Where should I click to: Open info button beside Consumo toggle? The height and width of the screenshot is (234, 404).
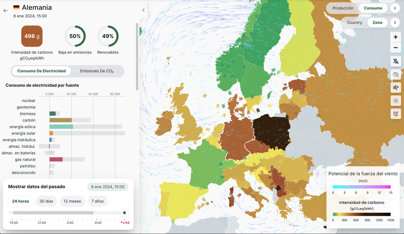(x=395, y=8)
